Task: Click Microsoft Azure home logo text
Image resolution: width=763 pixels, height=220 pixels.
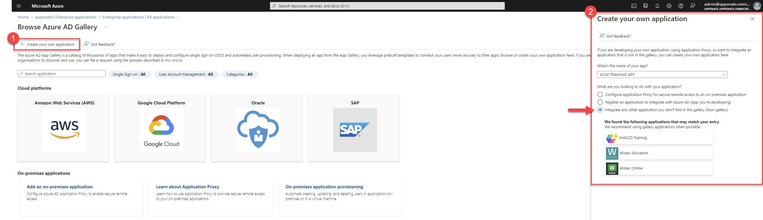Action: pyautogui.click(x=47, y=6)
